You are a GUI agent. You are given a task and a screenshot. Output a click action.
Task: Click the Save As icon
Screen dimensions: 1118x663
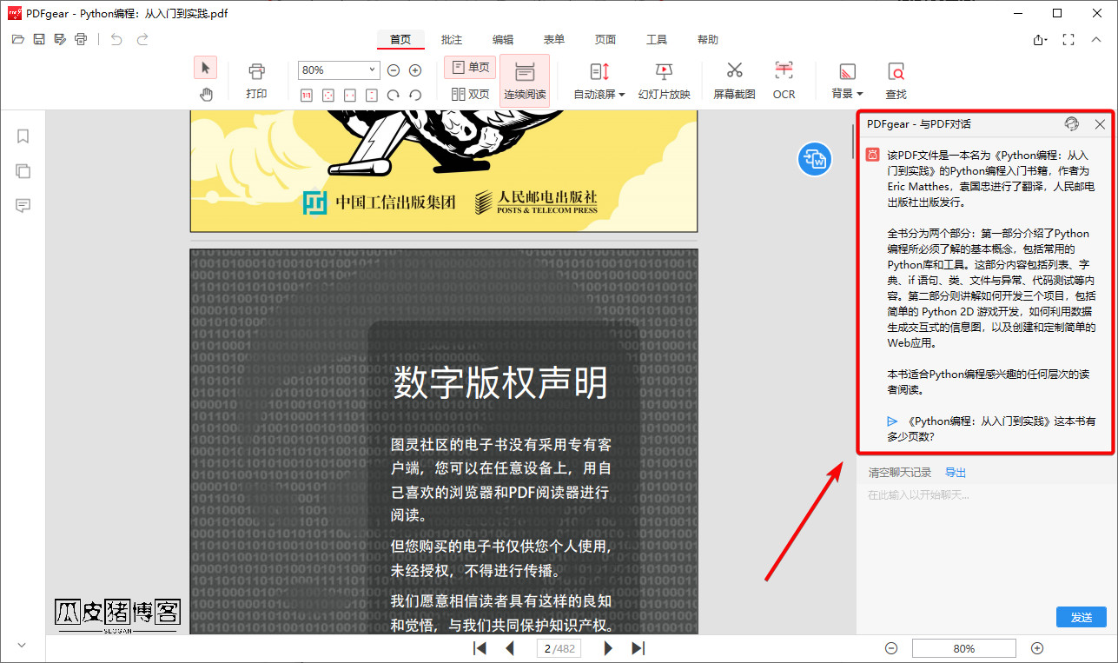60,39
